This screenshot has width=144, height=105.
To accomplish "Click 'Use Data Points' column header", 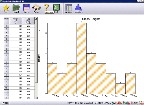I will tap(28, 21).
